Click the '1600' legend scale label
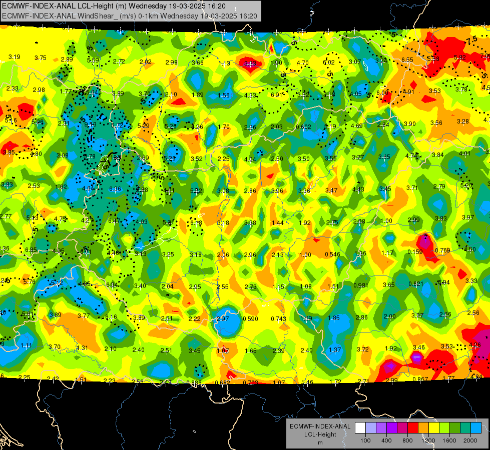The image size is (490, 450). [449, 440]
